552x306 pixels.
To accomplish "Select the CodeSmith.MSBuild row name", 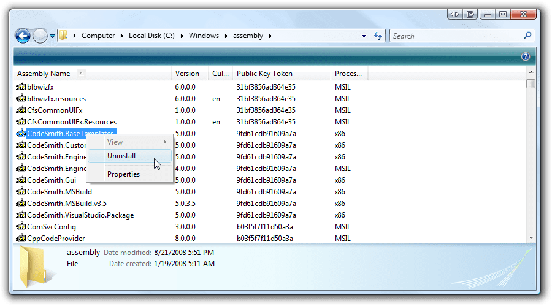I will 59,192.
